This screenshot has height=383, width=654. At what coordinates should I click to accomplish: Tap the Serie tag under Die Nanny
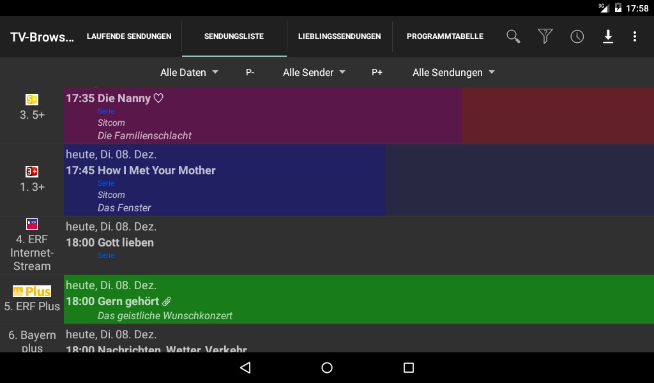(x=106, y=111)
